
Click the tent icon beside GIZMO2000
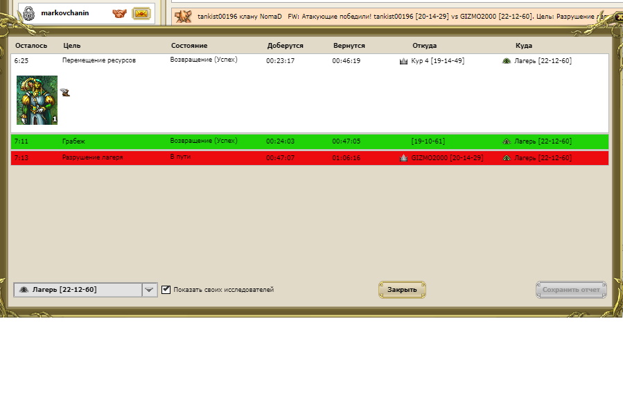[x=404, y=158]
